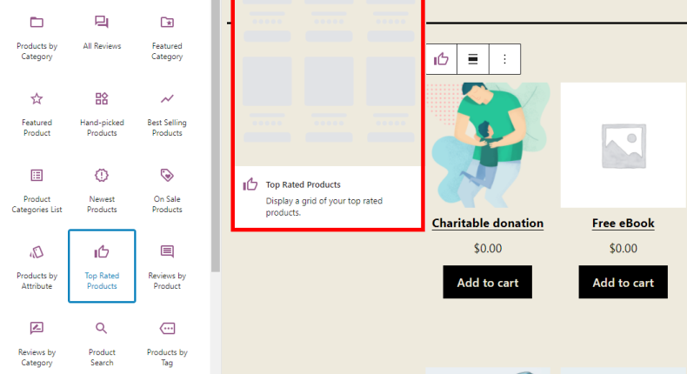
Task: Add the Product Categories List block
Action: coord(37,190)
